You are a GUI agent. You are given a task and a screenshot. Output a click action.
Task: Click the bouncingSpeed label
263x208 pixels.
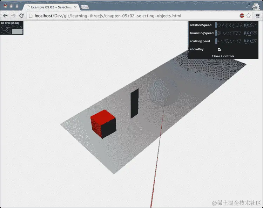coord(202,33)
